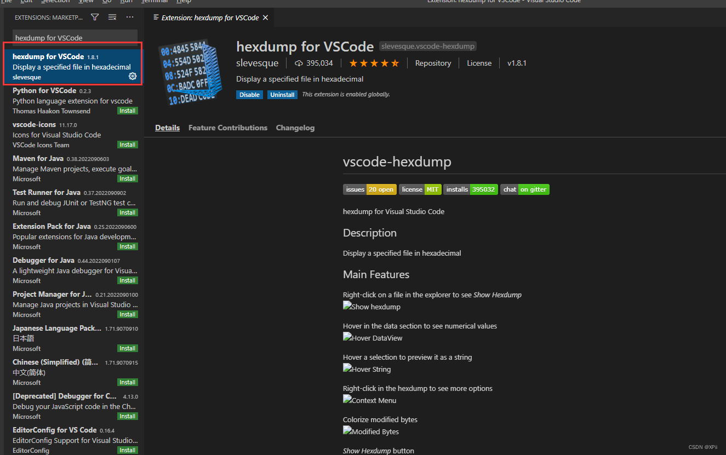
Task: Click the Thomas Haakon Townsend publisher name
Action: pyautogui.click(x=52, y=111)
